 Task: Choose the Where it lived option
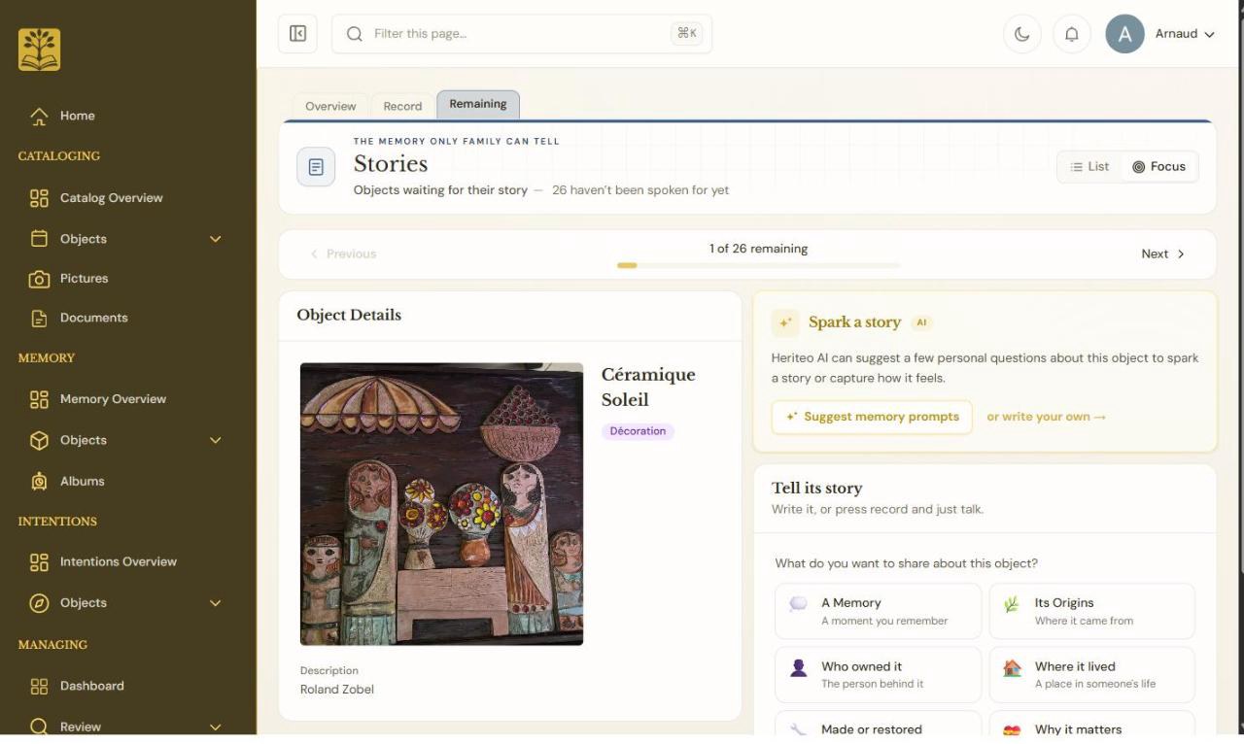[1091, 675]
